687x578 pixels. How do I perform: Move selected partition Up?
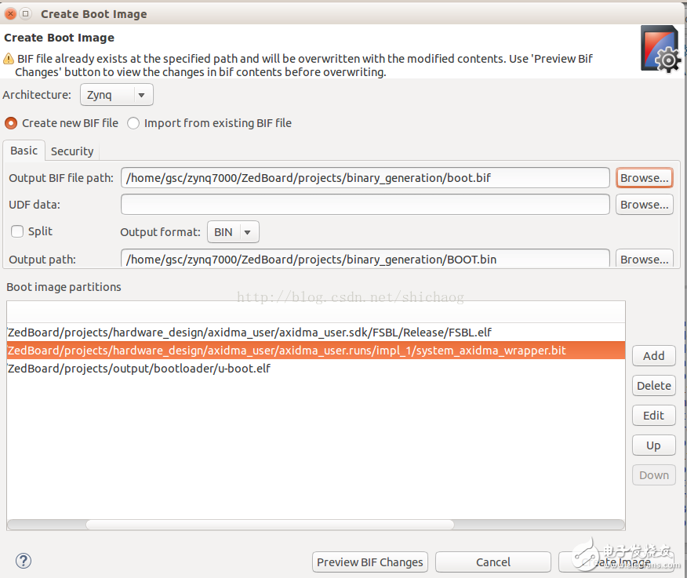653,445
